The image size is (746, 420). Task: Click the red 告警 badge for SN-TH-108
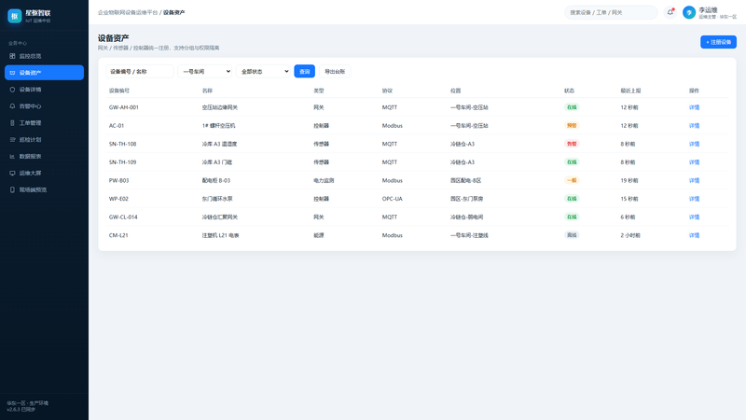572,144
